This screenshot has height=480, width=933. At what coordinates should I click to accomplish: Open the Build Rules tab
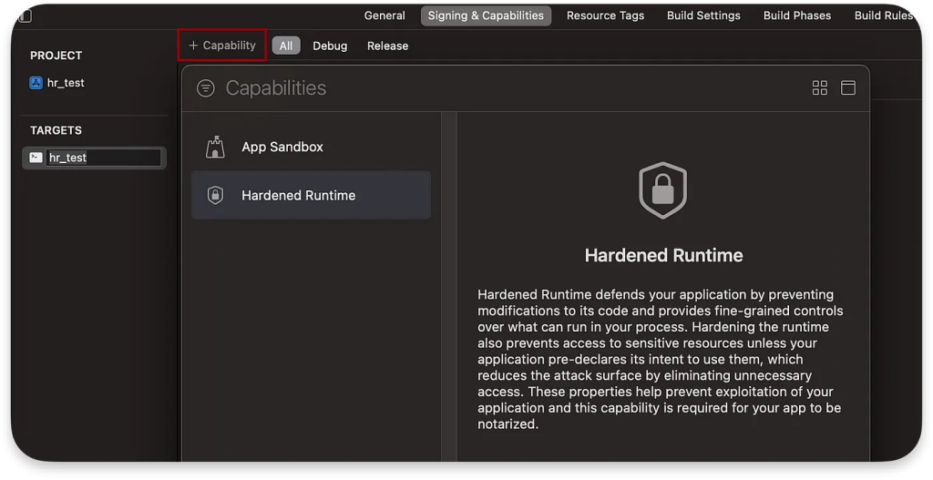coord(883,15)
